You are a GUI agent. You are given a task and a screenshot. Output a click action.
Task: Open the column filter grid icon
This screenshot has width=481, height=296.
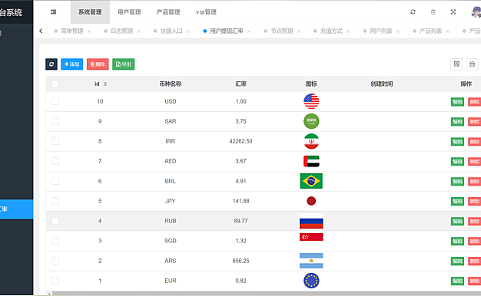tap(456, 64)
